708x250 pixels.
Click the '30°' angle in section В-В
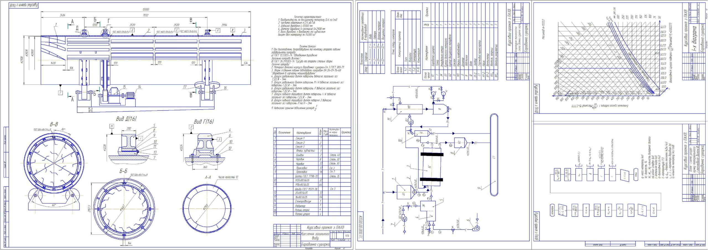point(63,129)
